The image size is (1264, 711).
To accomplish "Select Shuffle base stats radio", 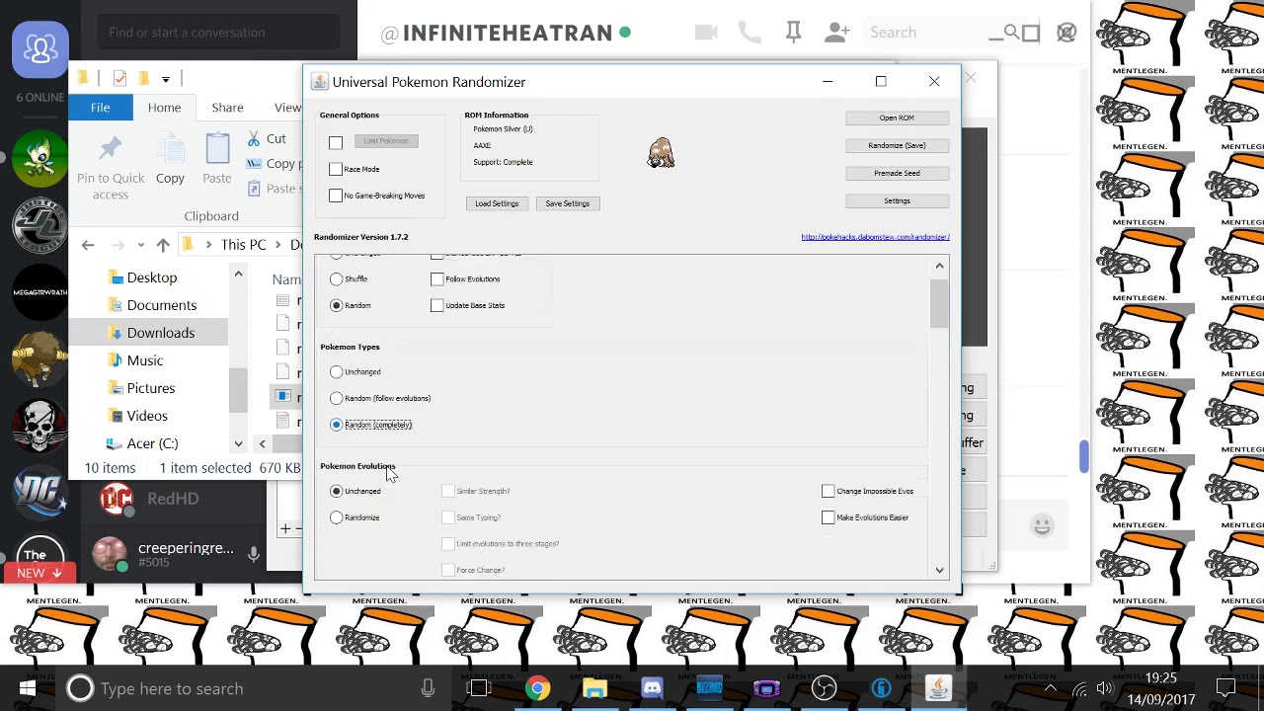I will click(337, 279).
